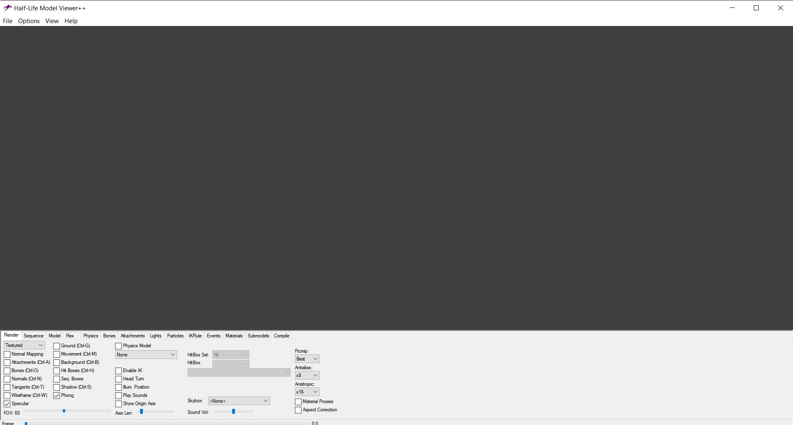
Task: Disable the Phong shading checkbox
Action: (57, 395)
